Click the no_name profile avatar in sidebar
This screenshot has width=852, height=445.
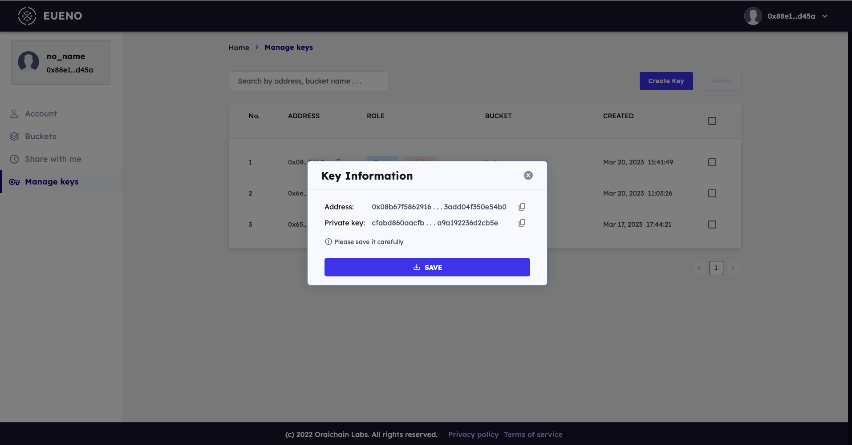(28, 62)
